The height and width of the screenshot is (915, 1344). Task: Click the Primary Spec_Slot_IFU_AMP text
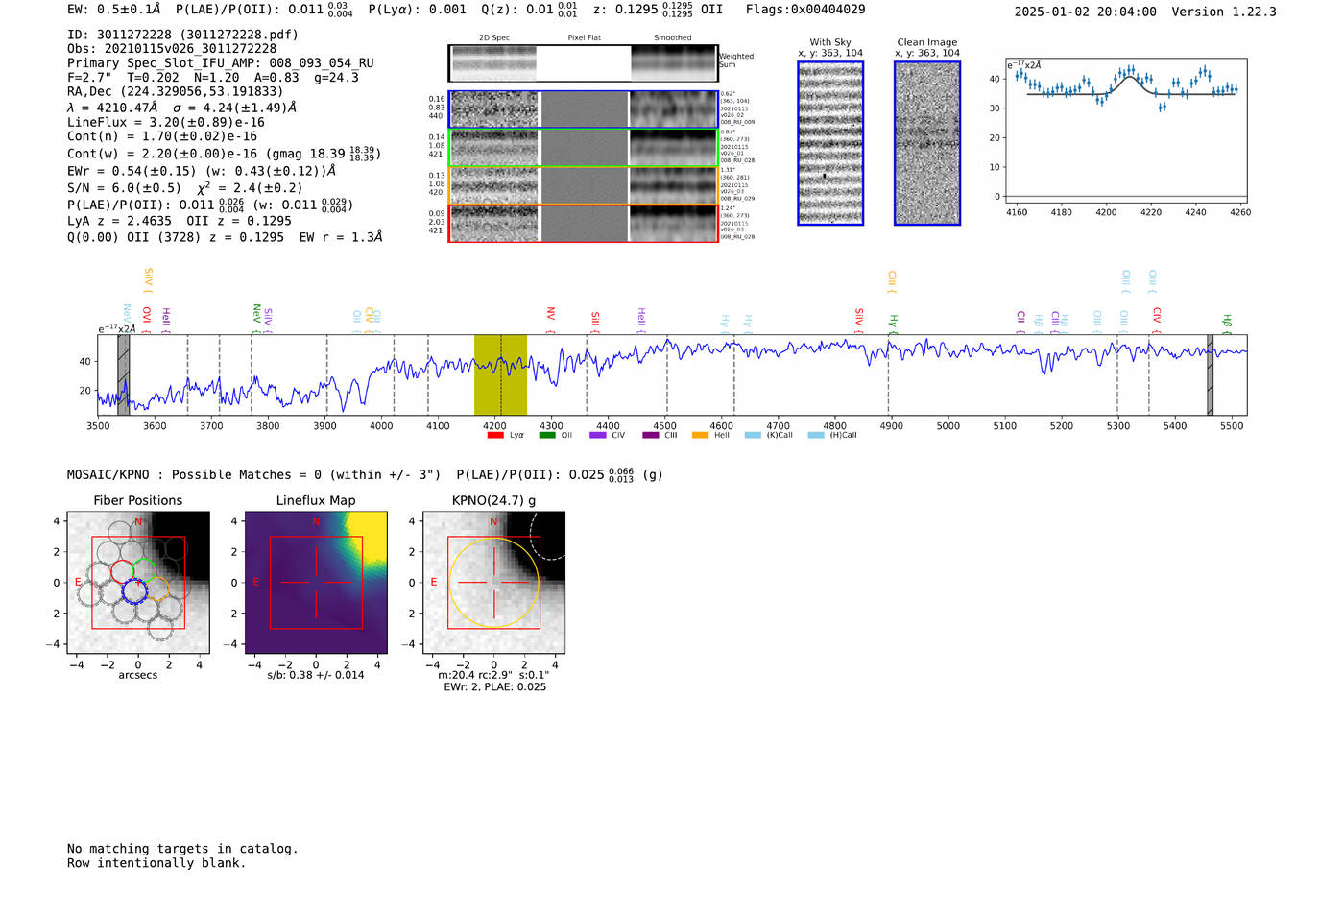[x=221, y=63]
